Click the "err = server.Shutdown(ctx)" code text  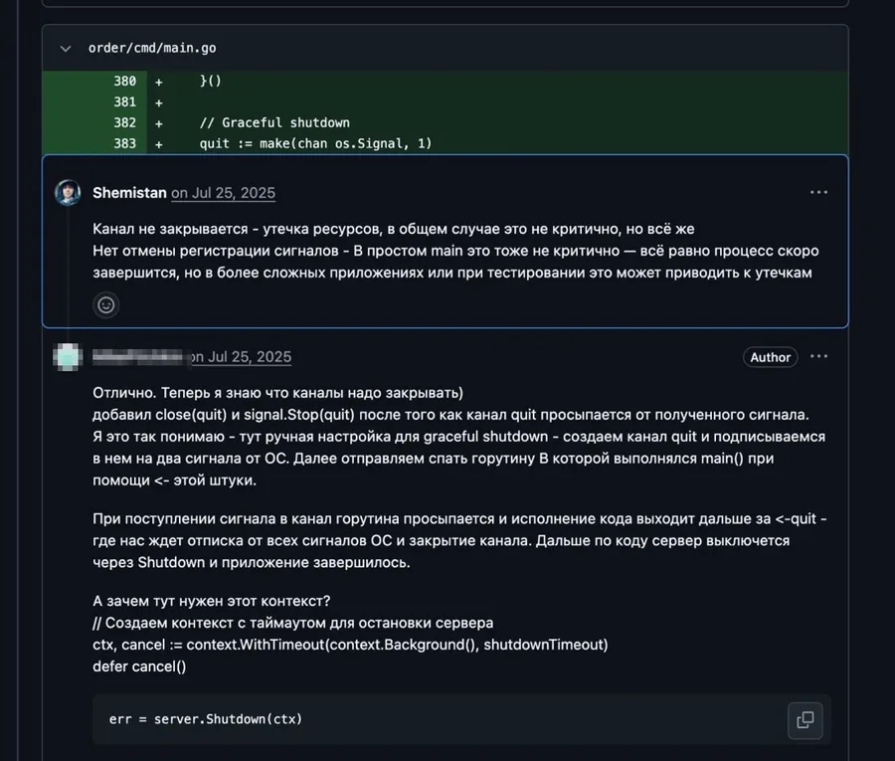click(x=206, y=719)
